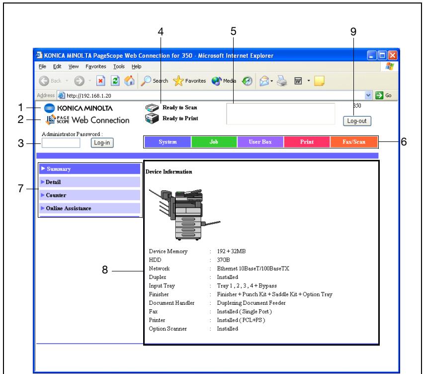Click the address field showing http://192.168.1.20
Image resolution: width=423 pixels, height=374 pixels.
click(214, 96)
